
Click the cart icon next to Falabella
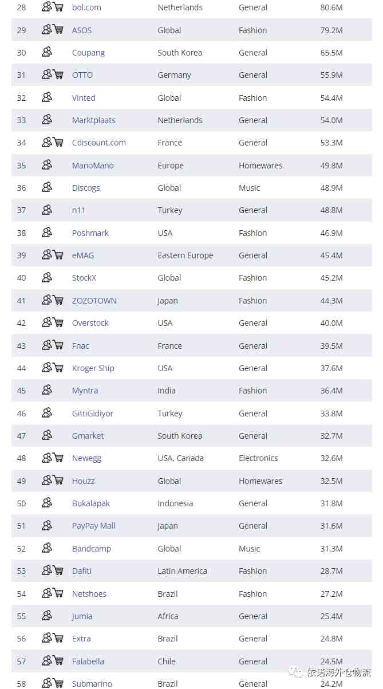click(x=58, y=660)
